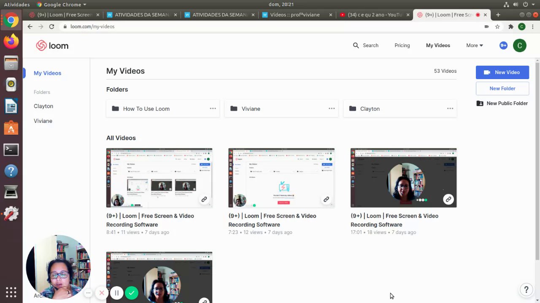Click the Loom logo in the header
Screen dimensions: 540x303
tap(52, 45)
